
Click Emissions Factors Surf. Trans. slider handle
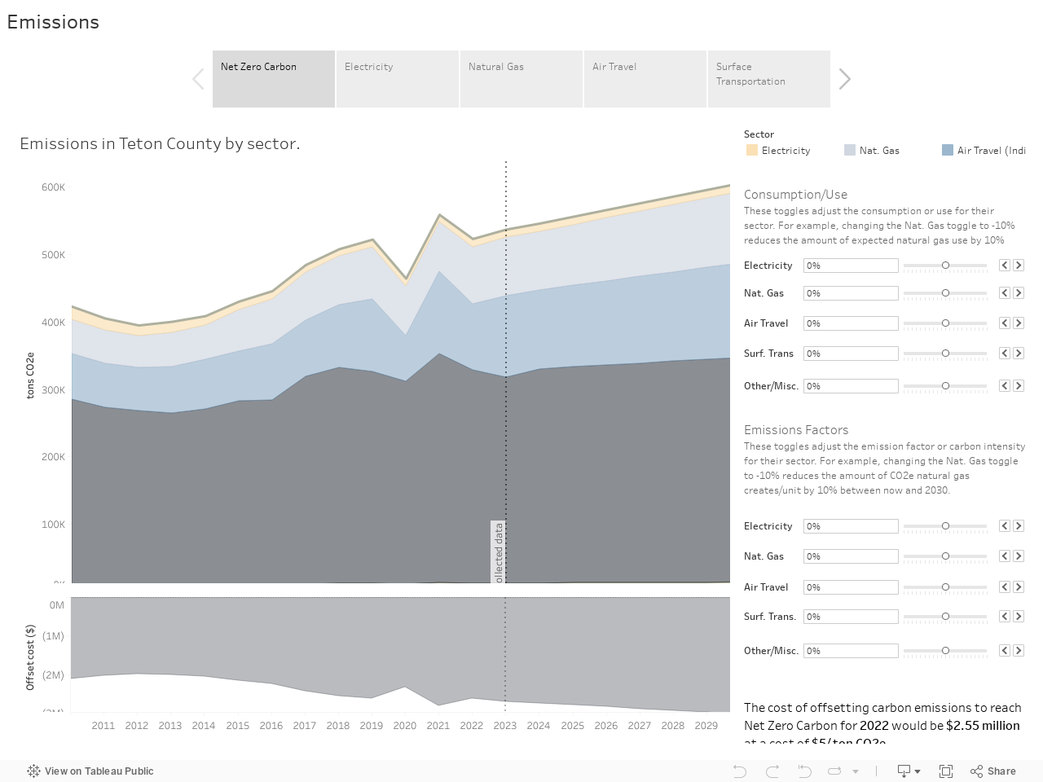pos(945,617)
